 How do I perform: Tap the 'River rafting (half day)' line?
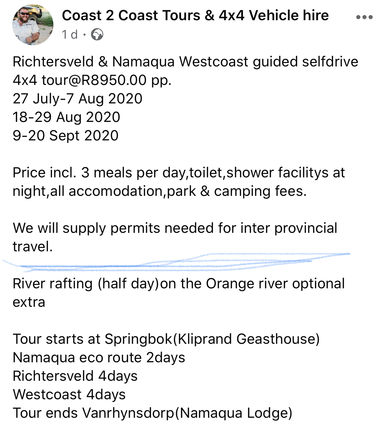179,293
